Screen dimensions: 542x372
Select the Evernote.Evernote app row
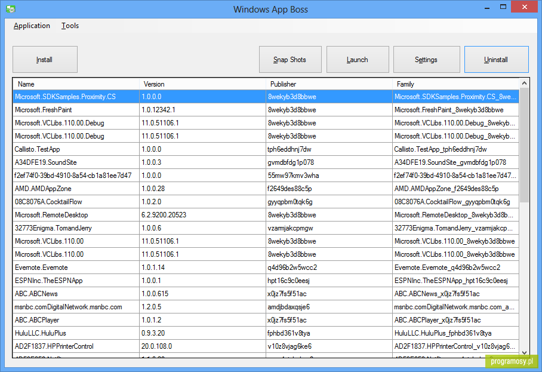(266, 268)
